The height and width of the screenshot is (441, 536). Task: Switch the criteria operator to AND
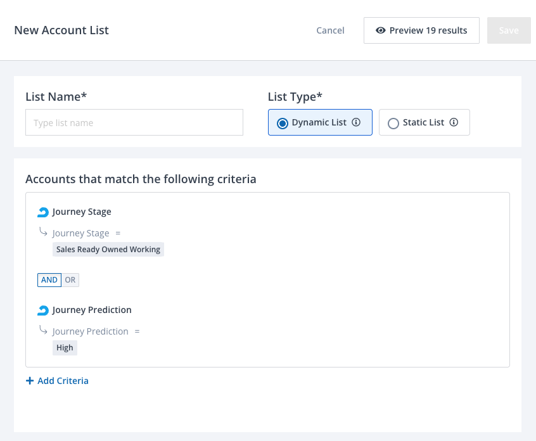(49, 280)
